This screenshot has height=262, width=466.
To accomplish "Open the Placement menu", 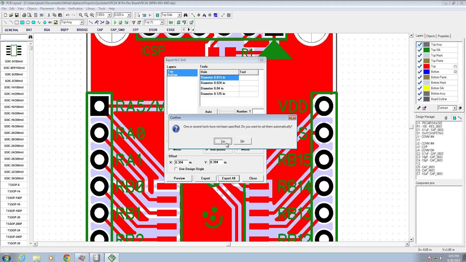I will [x=47, y=8].
